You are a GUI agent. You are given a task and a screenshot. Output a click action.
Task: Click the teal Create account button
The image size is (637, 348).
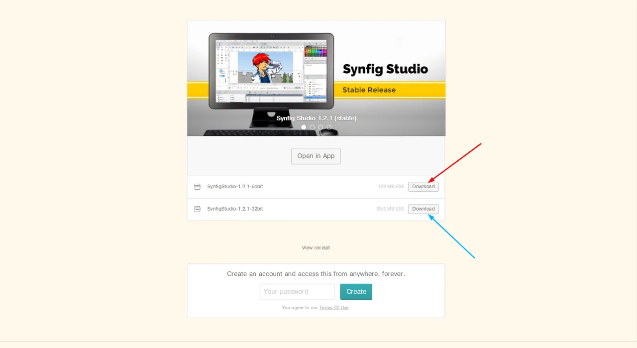coord(356,292)
